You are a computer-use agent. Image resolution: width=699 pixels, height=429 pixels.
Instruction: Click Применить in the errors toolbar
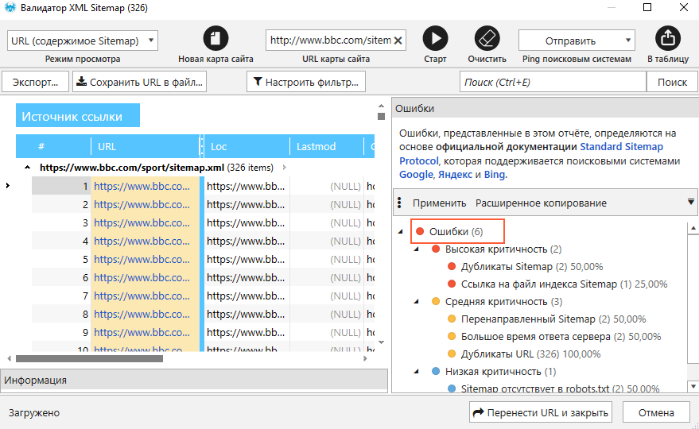[439, 203]
